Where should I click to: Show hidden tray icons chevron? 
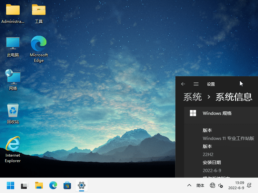click(x=189, y=185)
